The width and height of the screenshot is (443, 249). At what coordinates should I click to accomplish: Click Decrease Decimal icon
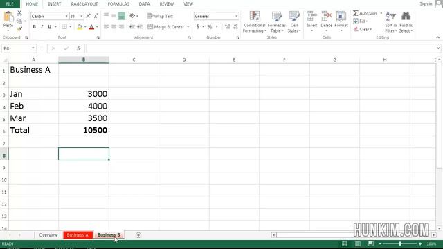point(235,27)
